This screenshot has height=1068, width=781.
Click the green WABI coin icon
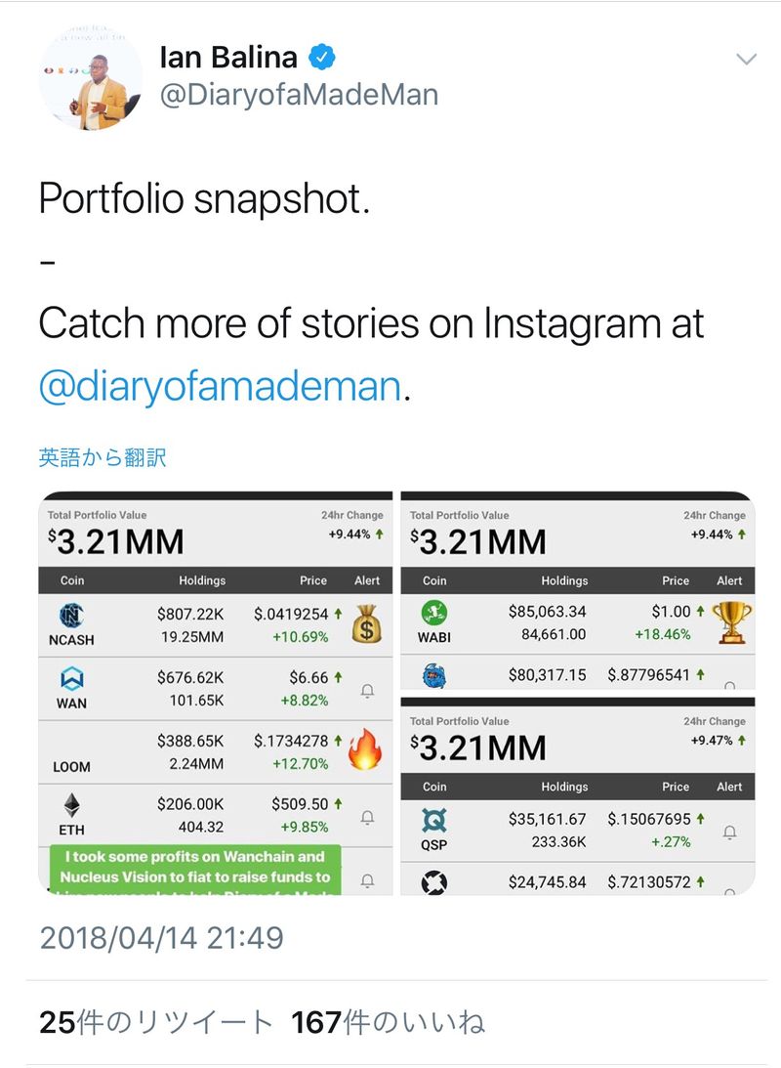click(434, 613)
